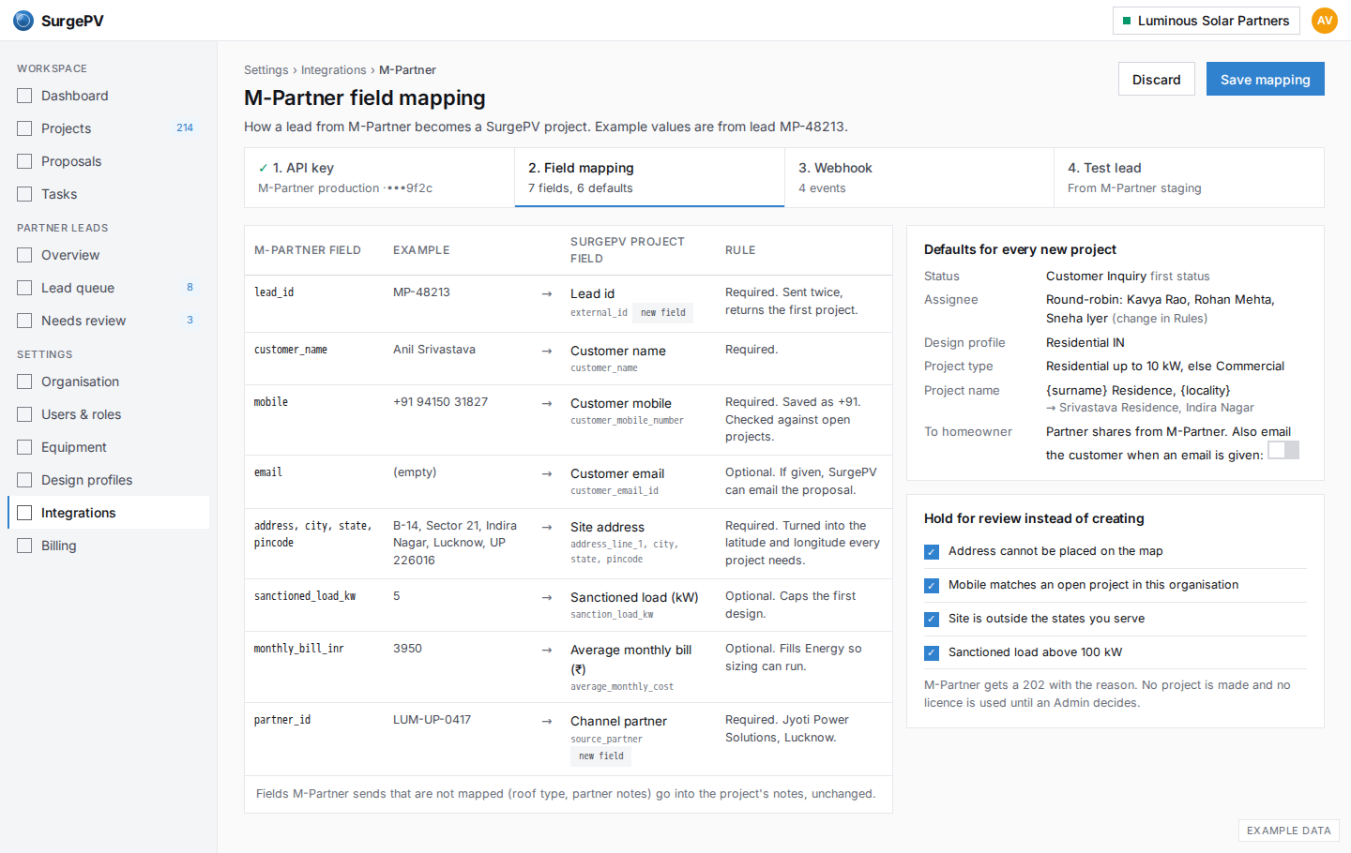This screenshot has width=1351, height=853.
Task: Uncheck Site is outside the states you serve
Action: [932, 620]
